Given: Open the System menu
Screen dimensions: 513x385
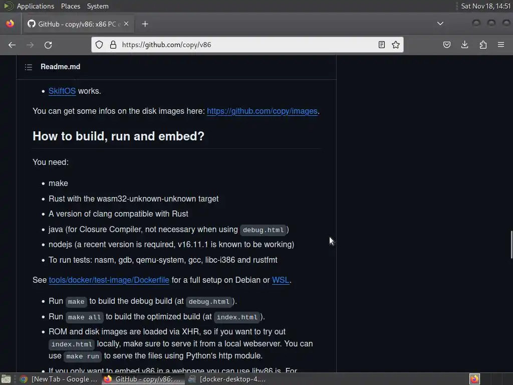Looking at the screenshot, I should coord(98,6).
